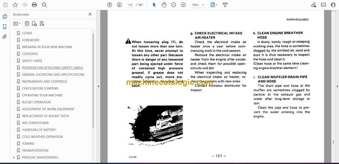The image size is (339, 164).
Task: Click the Print file icon
Action: (x=35, y=5)
